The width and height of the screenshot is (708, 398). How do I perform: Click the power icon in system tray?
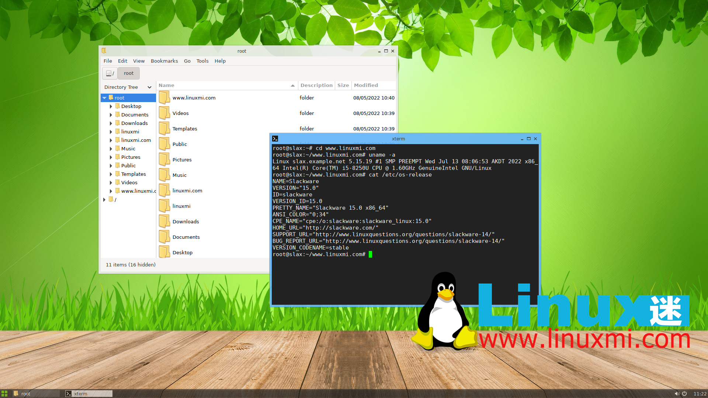click(x=685, y=394)
